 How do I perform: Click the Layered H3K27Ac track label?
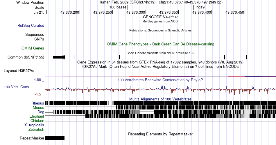pyautogui.click(x=19, y=70)
